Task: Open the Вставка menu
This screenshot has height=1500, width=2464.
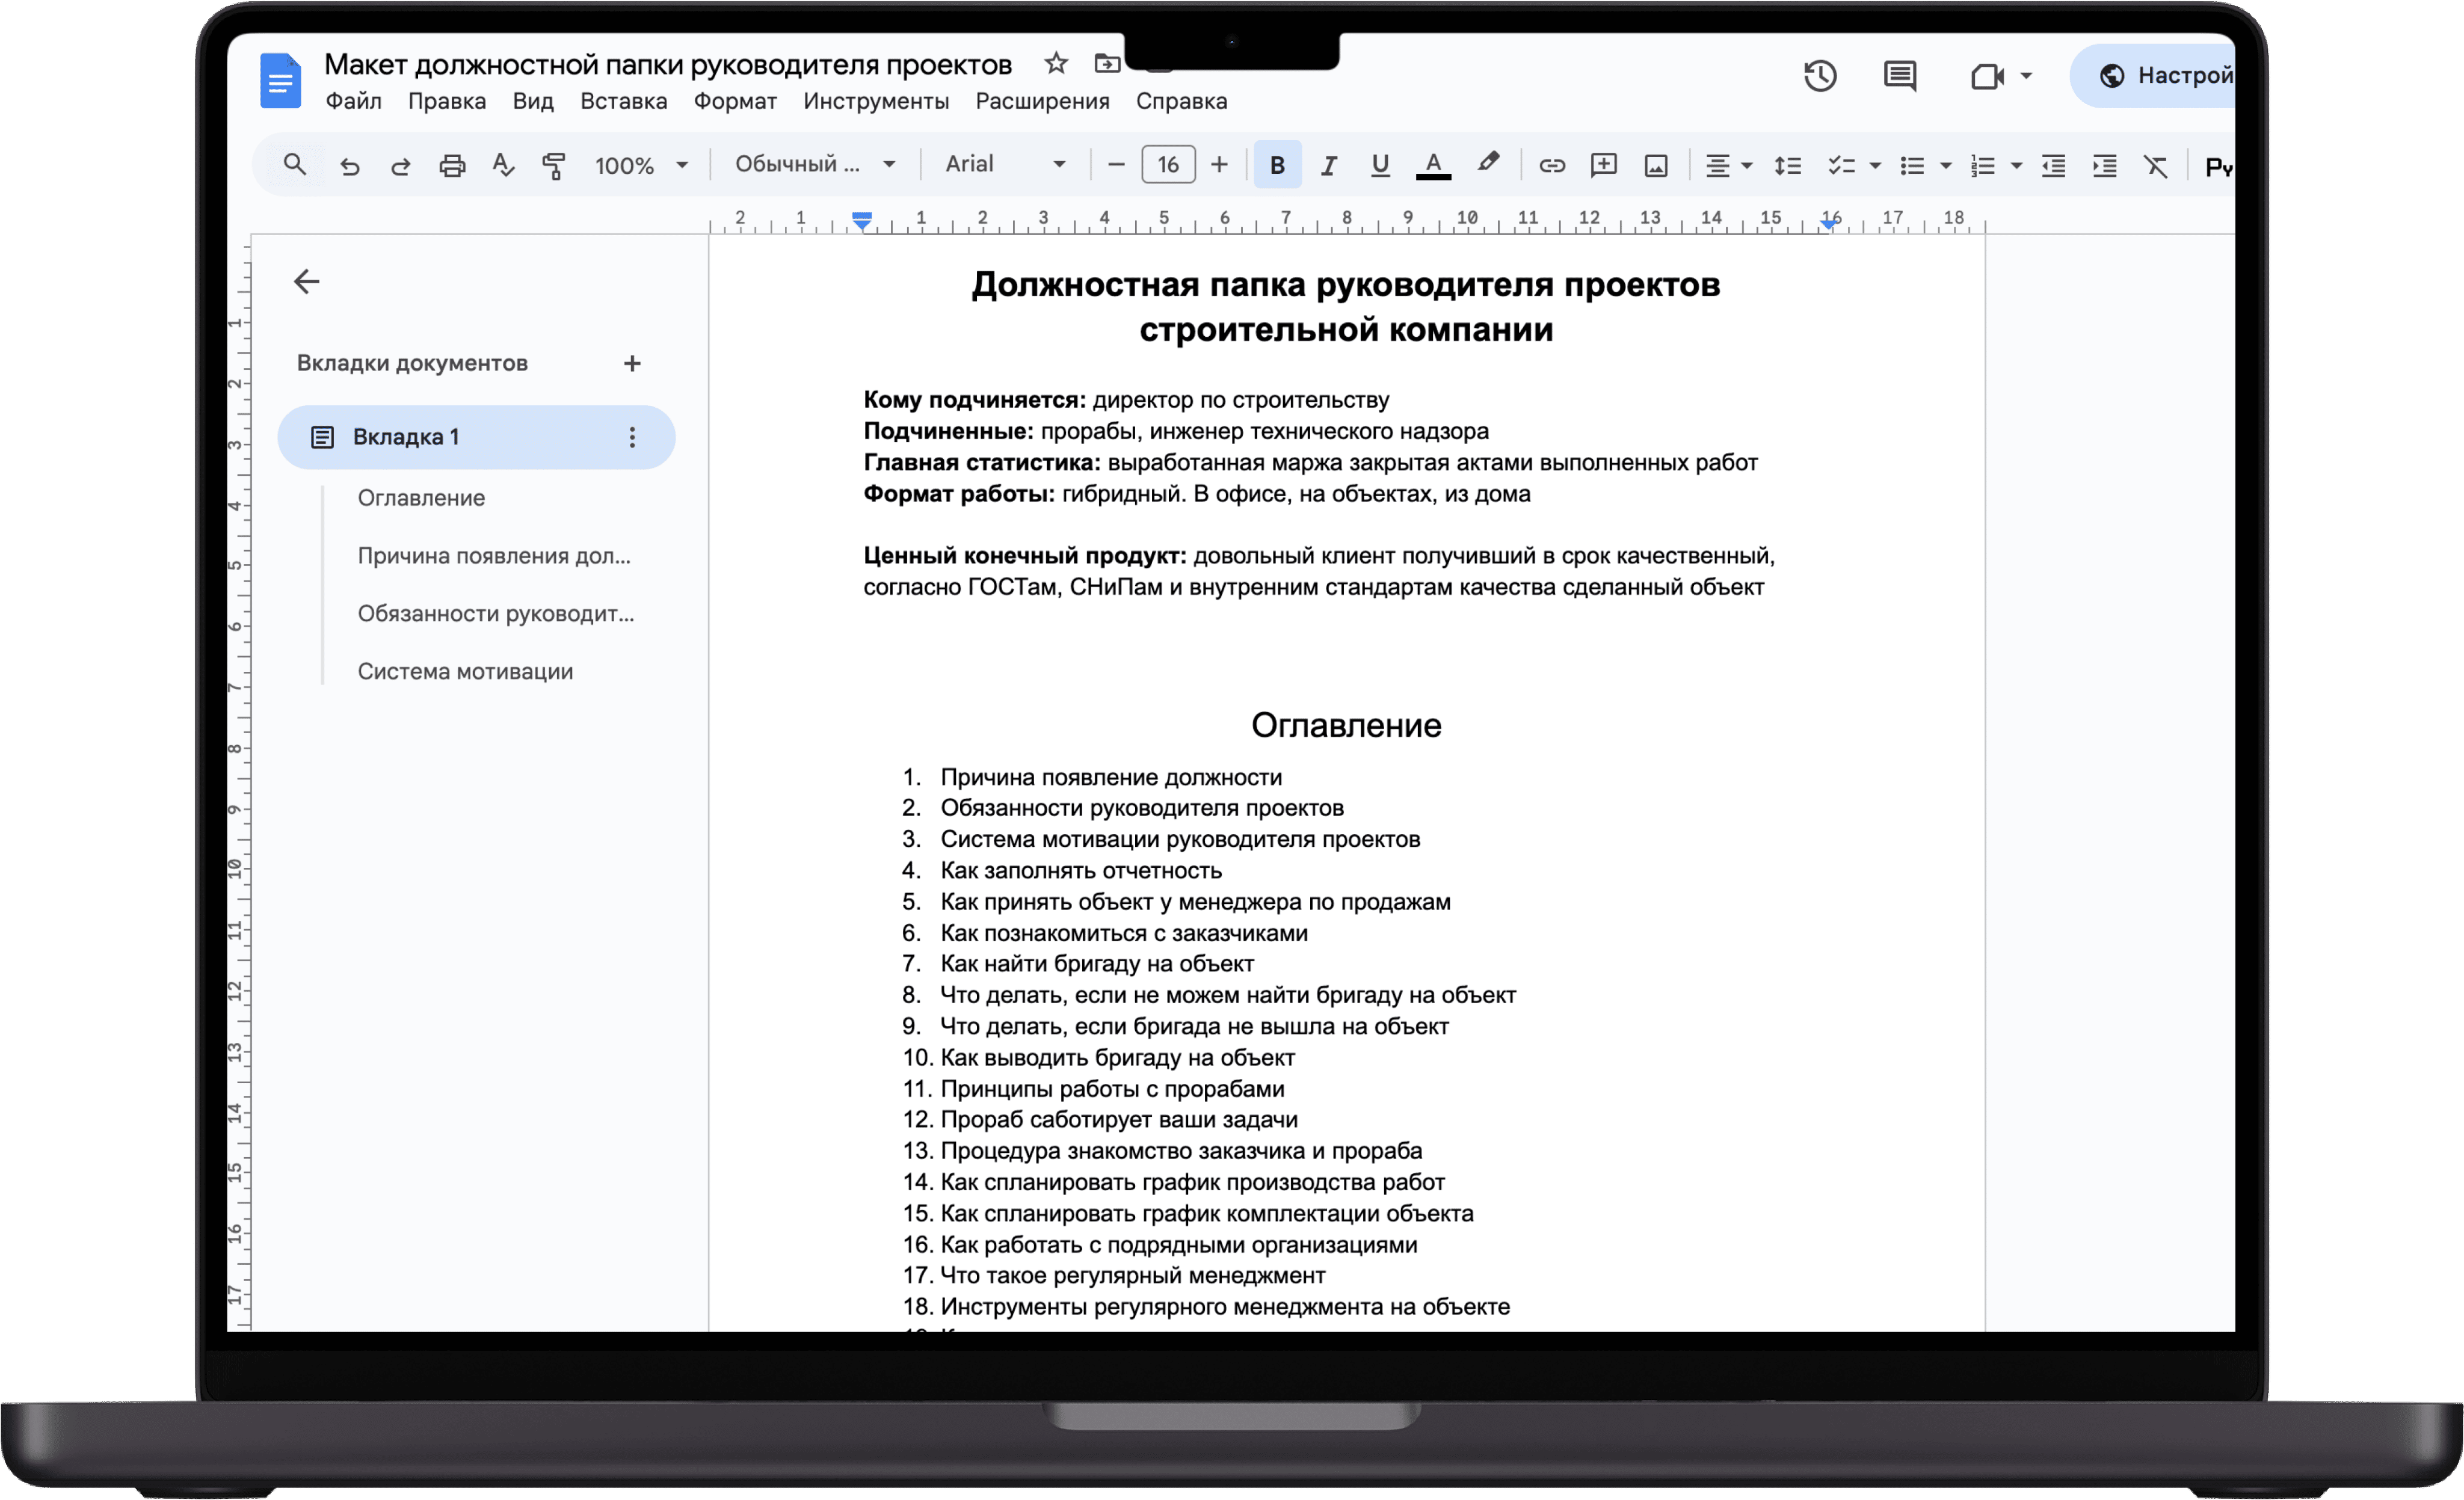Action: click(x=623, y=101)
